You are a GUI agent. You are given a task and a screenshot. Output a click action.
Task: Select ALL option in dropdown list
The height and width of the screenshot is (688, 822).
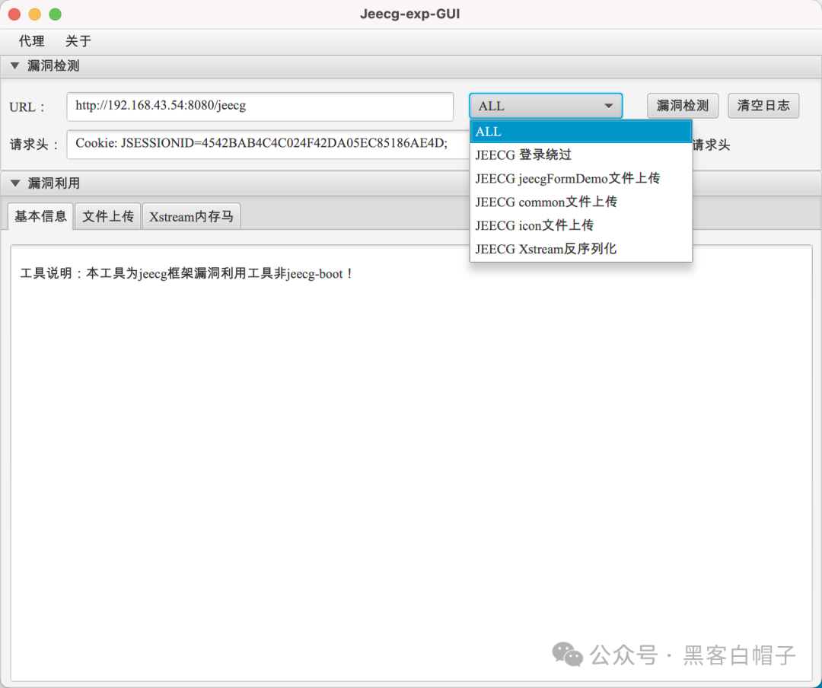pyautogui.click(x=581, y=132)
